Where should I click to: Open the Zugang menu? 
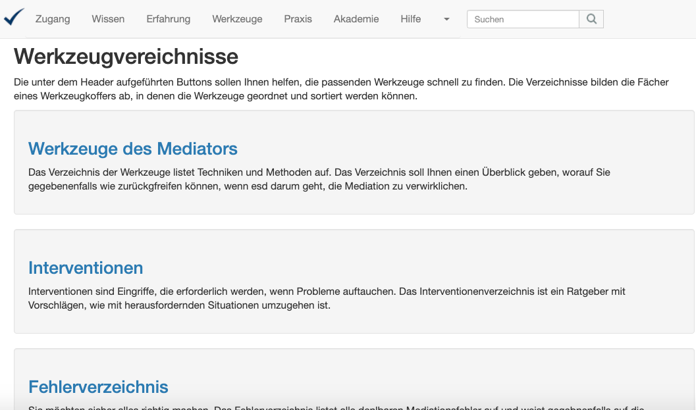pos(53,19)
